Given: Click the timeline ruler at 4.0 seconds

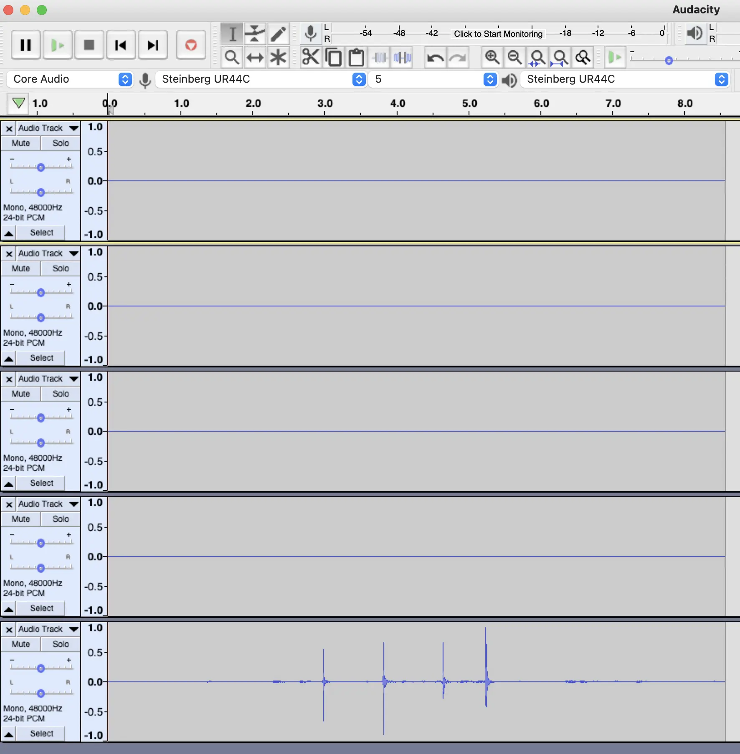Looking at the screenshot, I should [397, 107].
